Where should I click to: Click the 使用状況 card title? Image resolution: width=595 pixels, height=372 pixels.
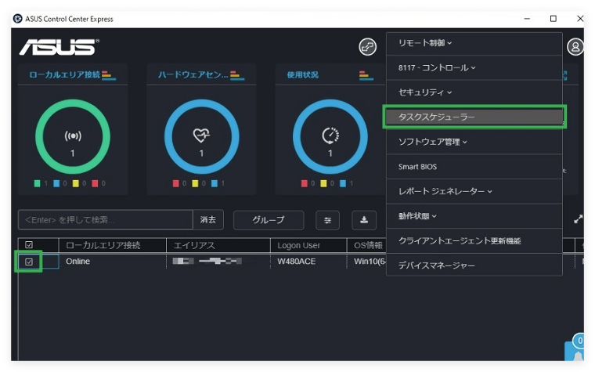(302, 74)
